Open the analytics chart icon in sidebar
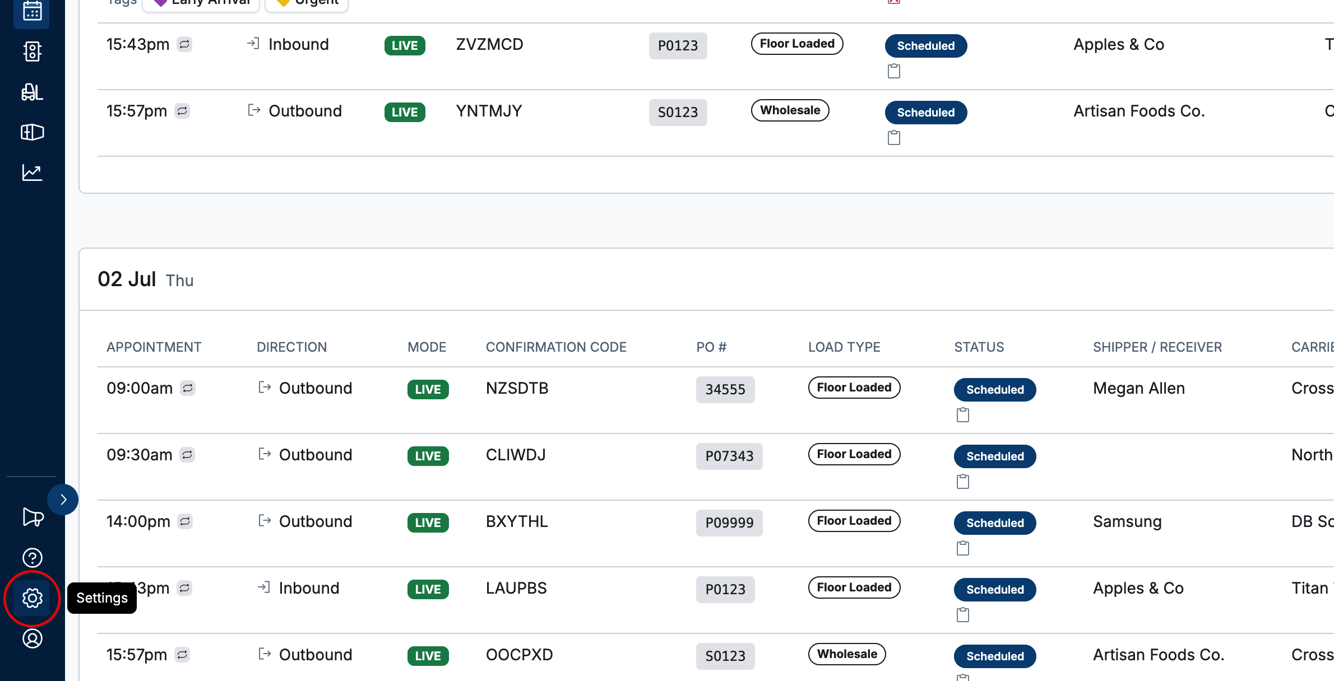 coord(32,172)
